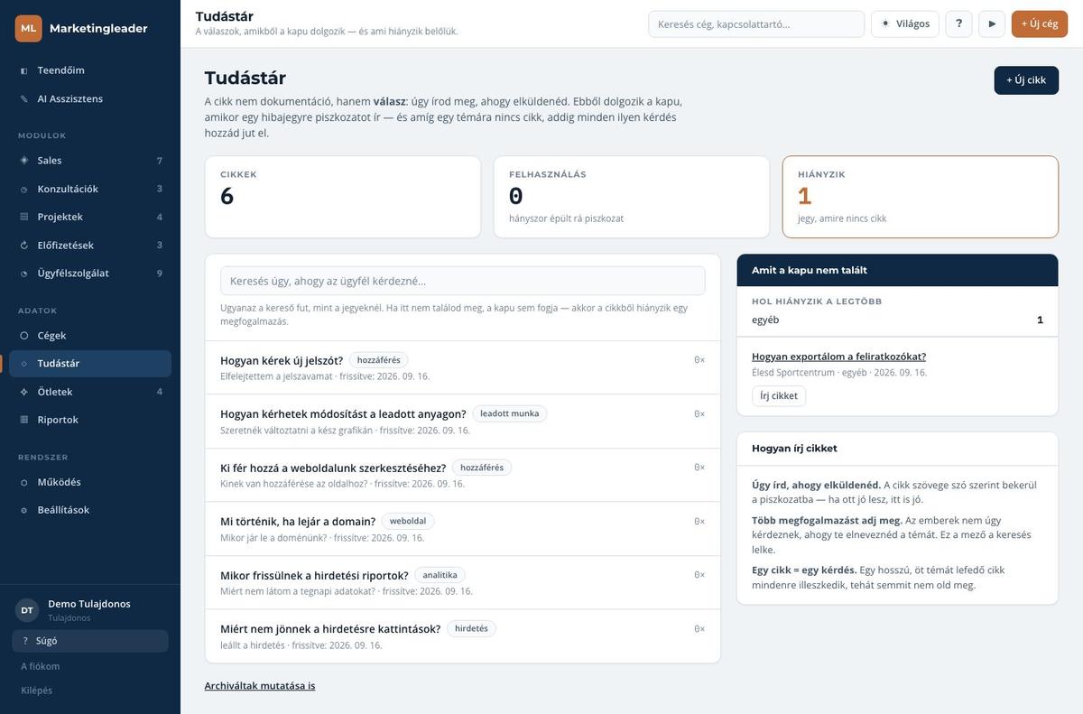Go to Riportok page

coord(90,420)
